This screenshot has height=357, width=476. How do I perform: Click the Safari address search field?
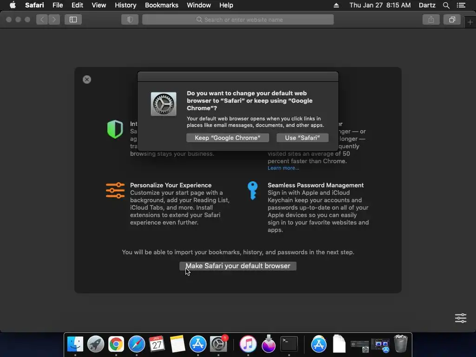tap(238, 20)
